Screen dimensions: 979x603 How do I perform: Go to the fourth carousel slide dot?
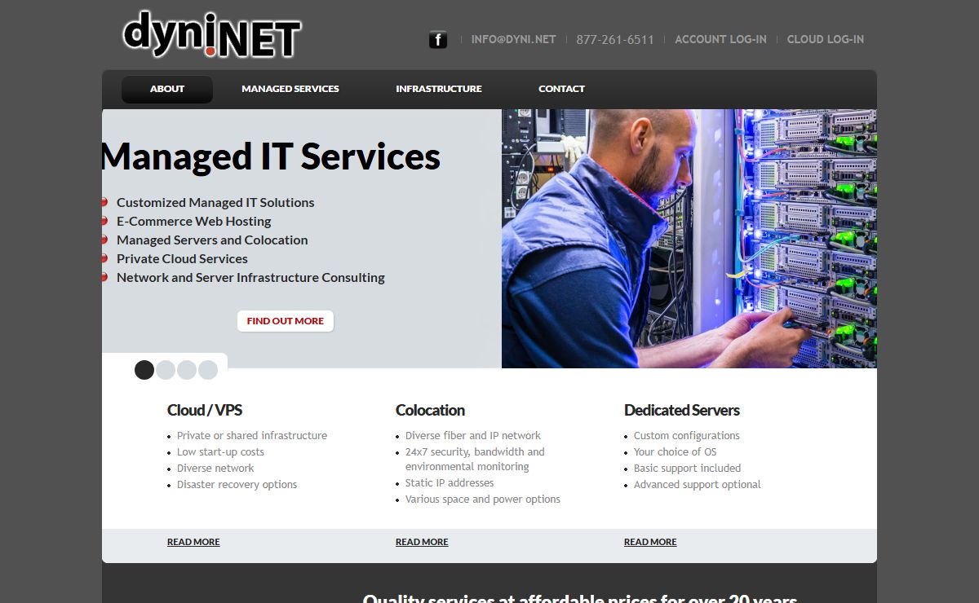[208, 370]
